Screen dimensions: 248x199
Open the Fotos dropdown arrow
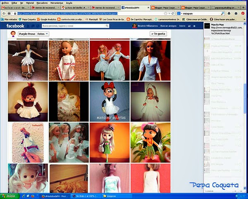tap(47, 34)
